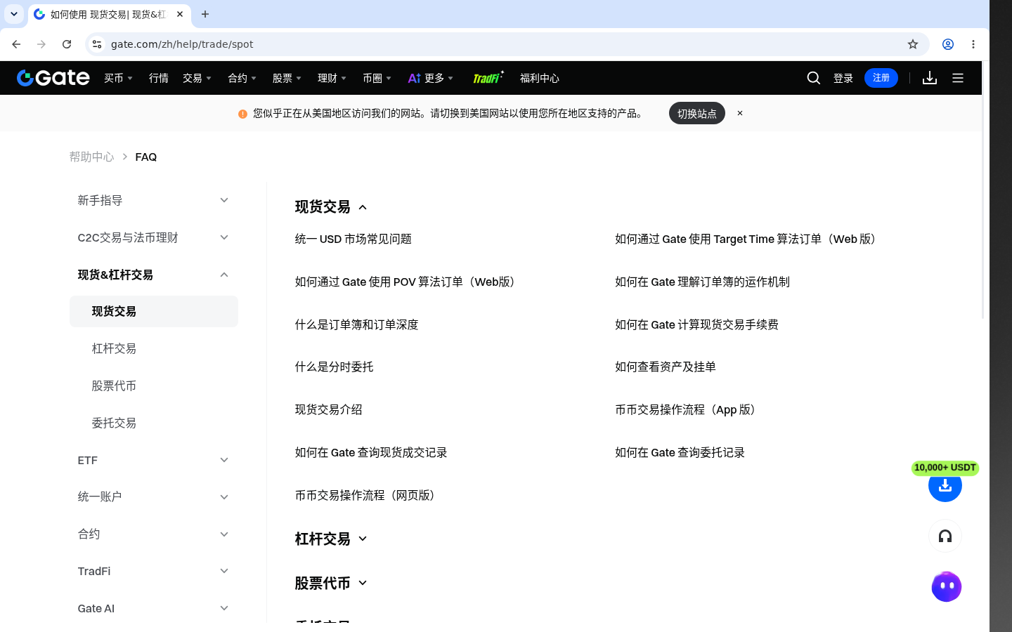Open the search magnifier icon
Screen dimensions: 1012x632
tap(814, 78)
